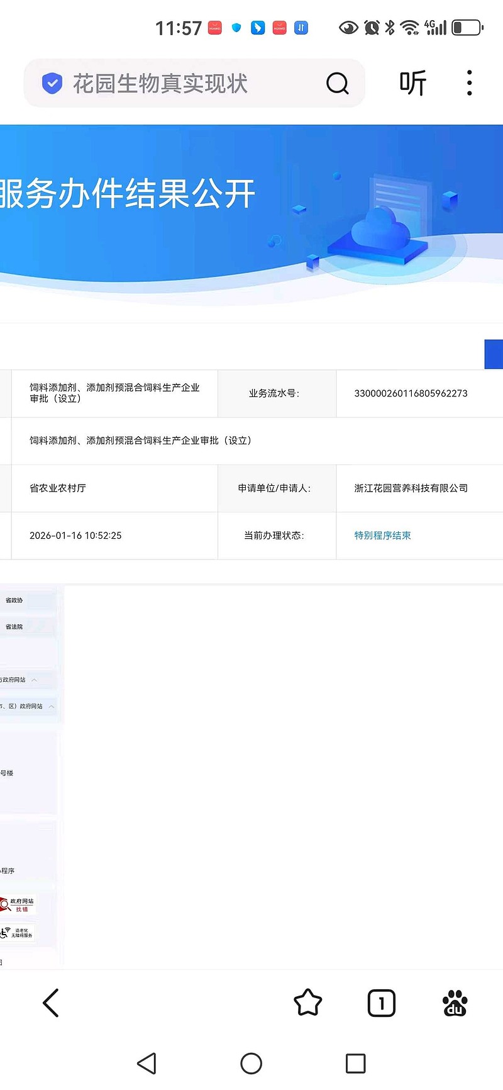Click the 政府网站找错 badge
Screen dimensions: 503x1090
tap(17, 905)
